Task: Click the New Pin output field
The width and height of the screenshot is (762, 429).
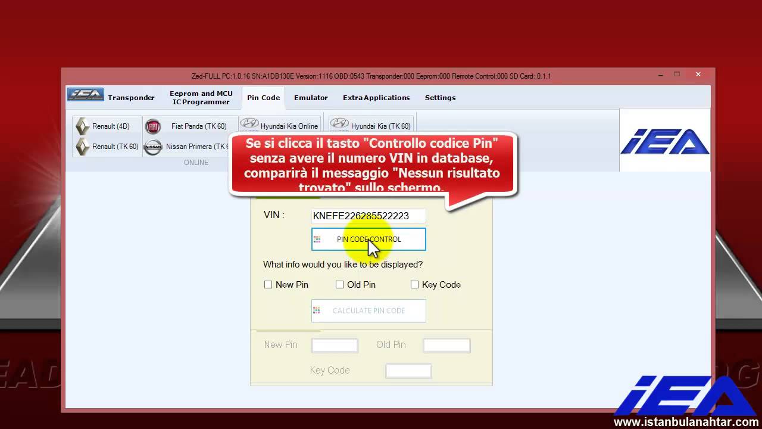Action: point(335,345)
